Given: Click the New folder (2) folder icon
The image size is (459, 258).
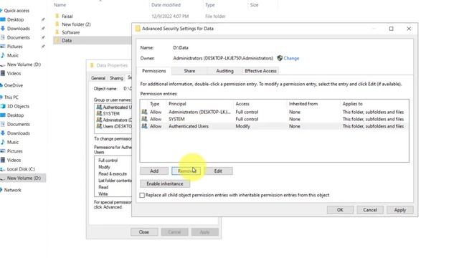Looking at the screenshot, I should (x=57, y=24).
